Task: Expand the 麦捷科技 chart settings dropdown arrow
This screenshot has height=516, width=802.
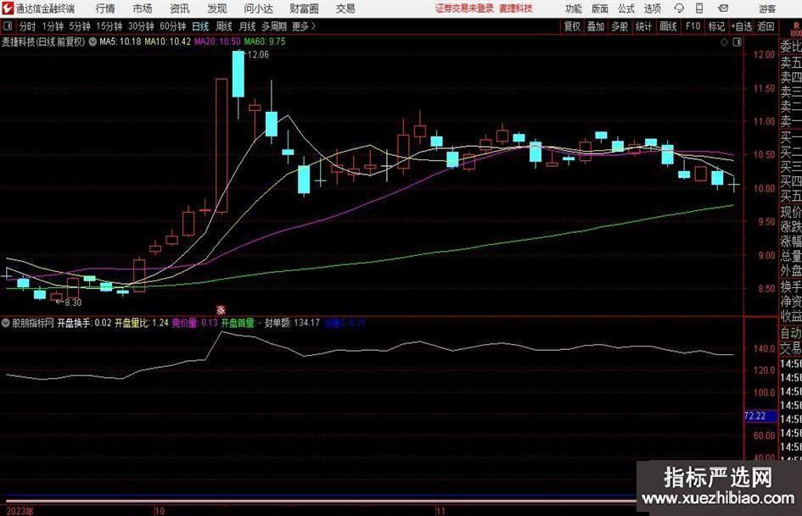Action: 93,42
